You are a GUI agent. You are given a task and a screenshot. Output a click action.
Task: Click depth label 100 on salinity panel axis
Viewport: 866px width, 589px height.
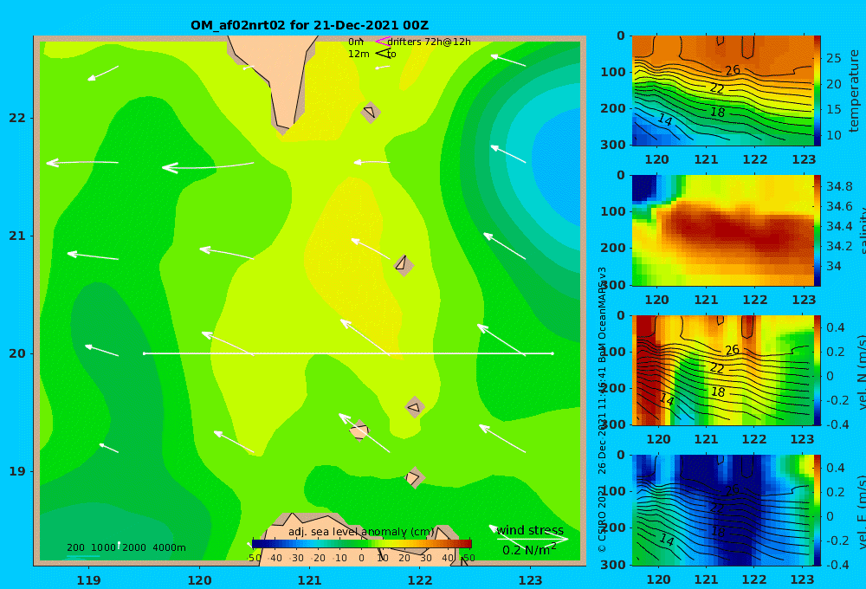(x=613, y=211)
